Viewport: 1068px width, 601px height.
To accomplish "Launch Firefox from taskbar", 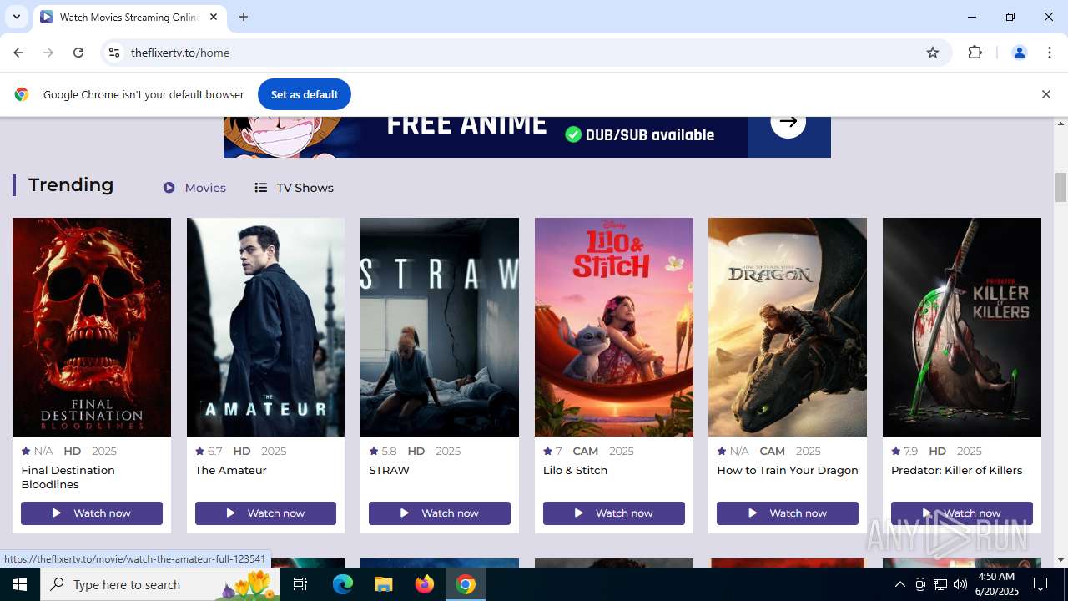I will pos(425,584).
